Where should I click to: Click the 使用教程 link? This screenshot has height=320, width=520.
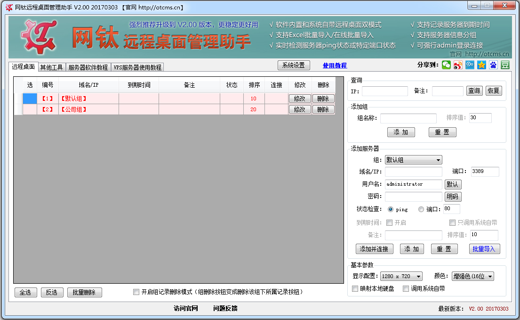(x=334, y=65)
